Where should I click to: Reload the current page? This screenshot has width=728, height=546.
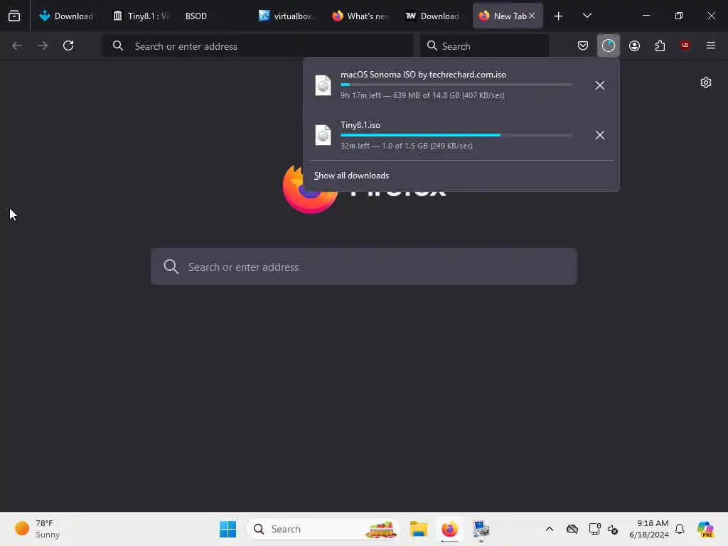tap(68, 45)
